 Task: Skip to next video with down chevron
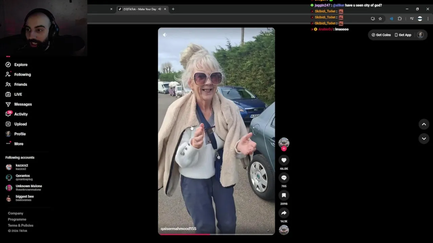(x=424, y=139)
